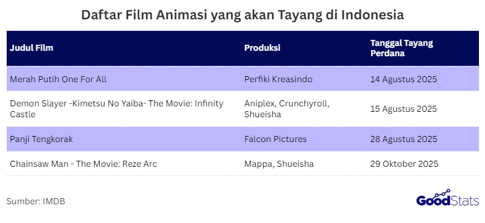Select the Judul Film column header
485x223 pixels.
[x=32, y=48]
